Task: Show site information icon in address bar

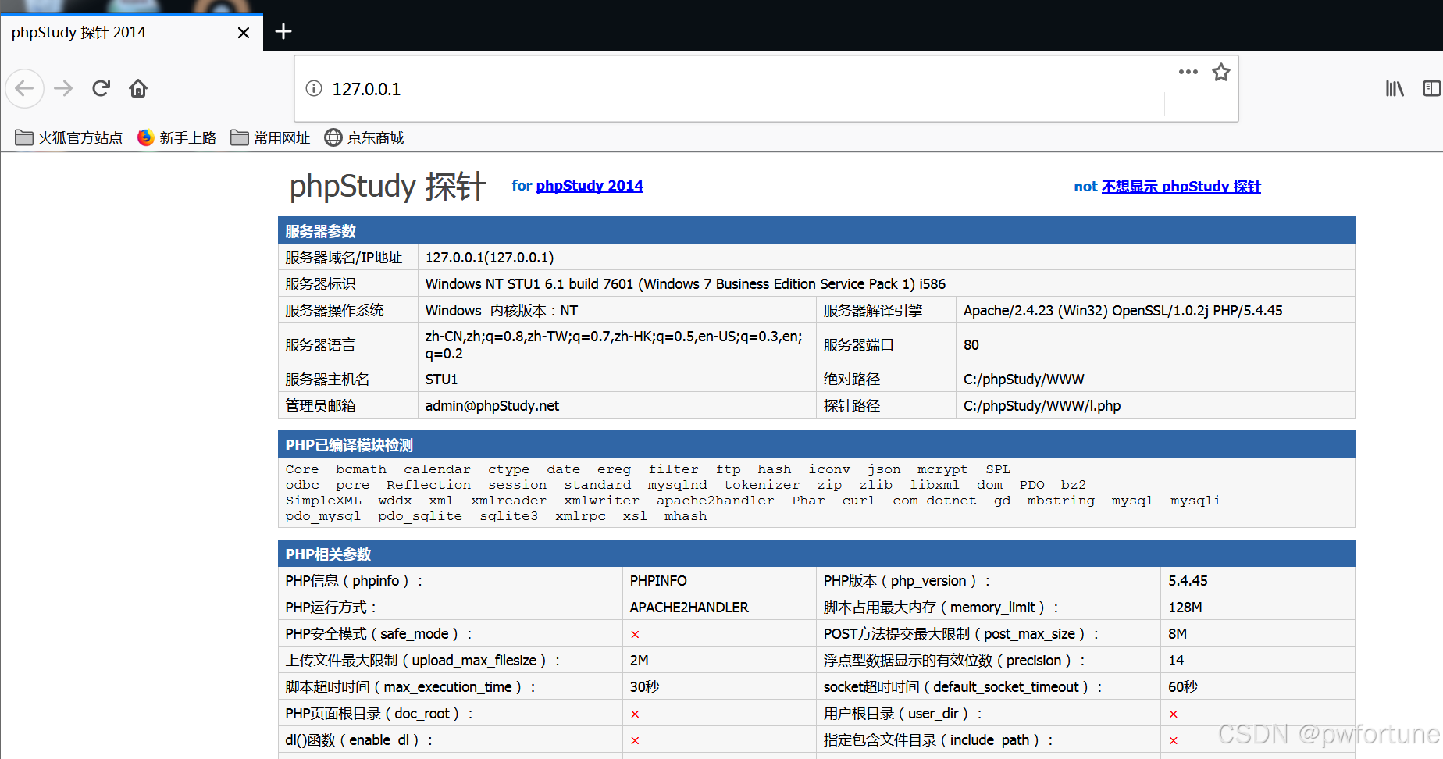Action: [x=314, y=88]
